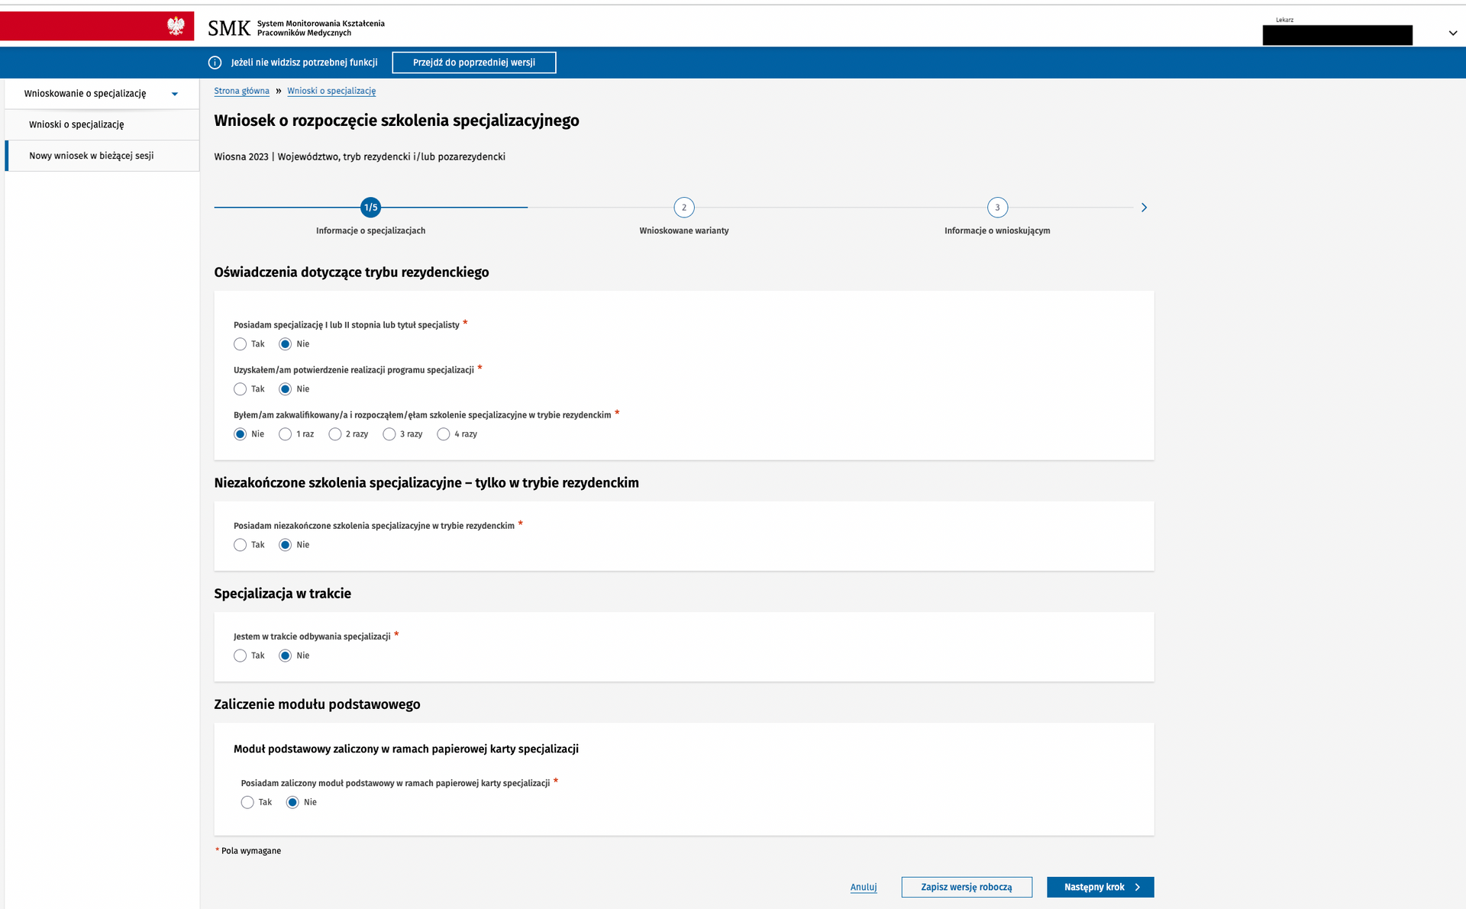The width and height of the screenshot is (1466, 909).
Task: Click the info circle icon in blue bar
Action: click(215, 63)
